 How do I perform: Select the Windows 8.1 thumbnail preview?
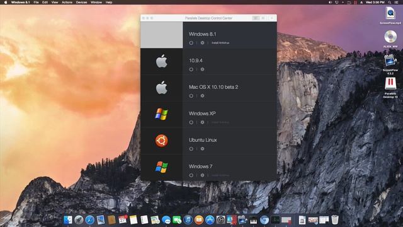[162, 35]
